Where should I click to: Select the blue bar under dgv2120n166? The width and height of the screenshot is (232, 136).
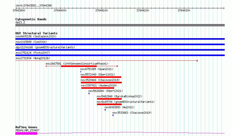pyautogui.click(x=120, y=50)
